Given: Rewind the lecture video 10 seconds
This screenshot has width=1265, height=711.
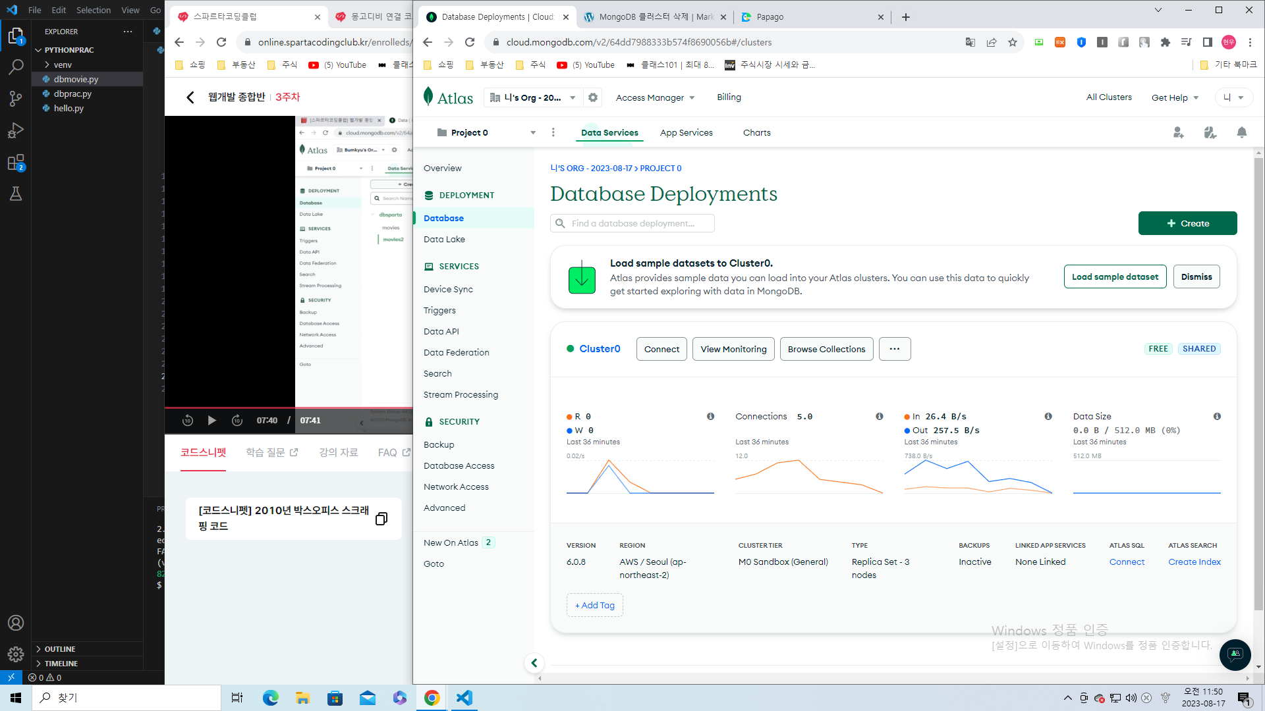Looking at the screenshot, I should click(188, 420).
